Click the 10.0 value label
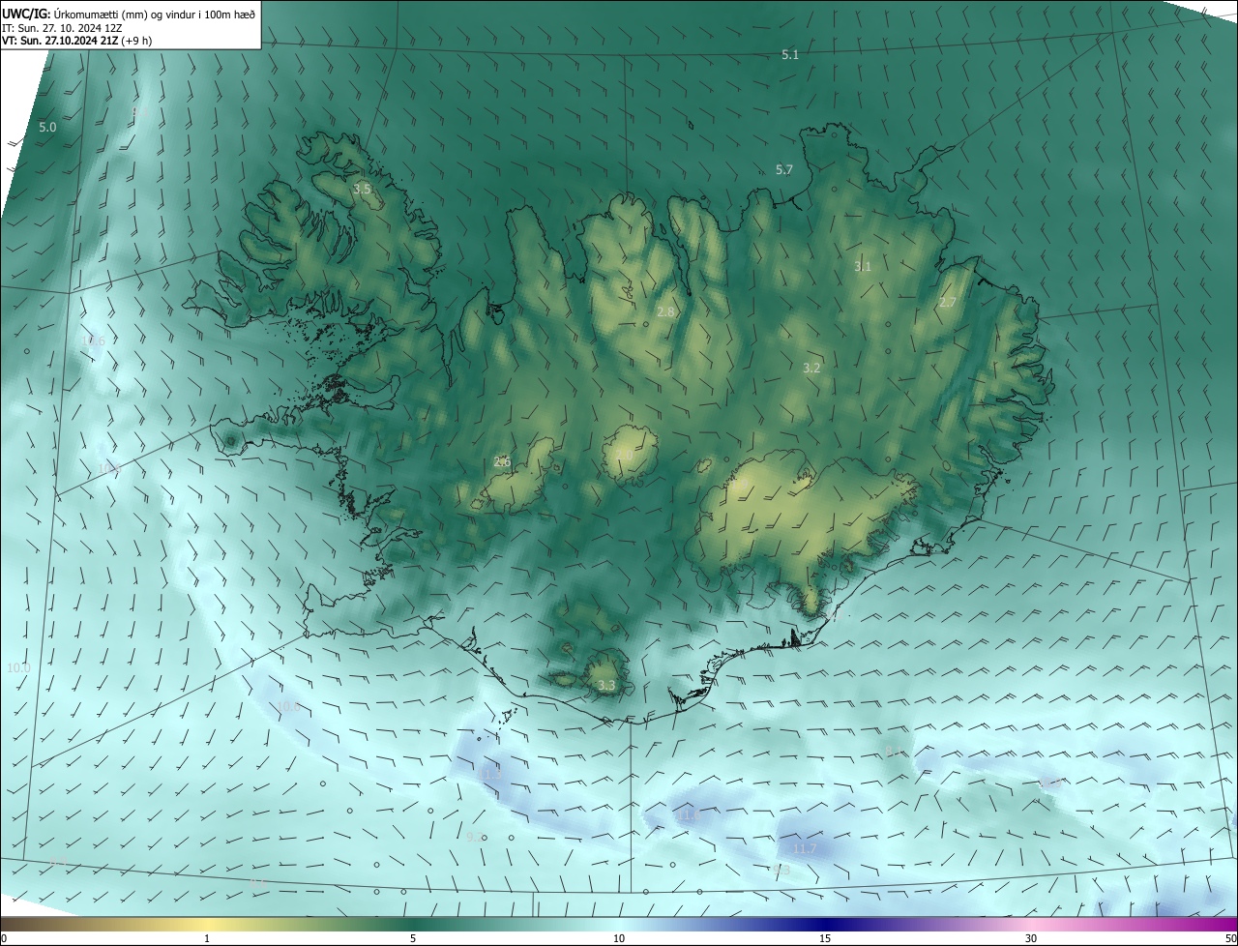Image resolution: width=1238 pixels, height=946 pixels. pyautogui.click(x=18, y=667)
